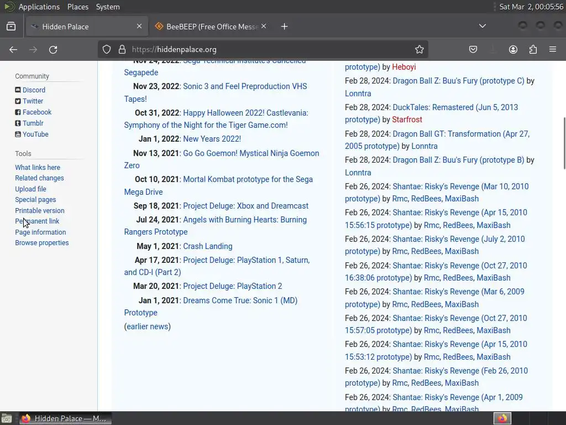Click the browser back arrow
The width and height of the screenshot is (566, 425).
tap(13, 49)
